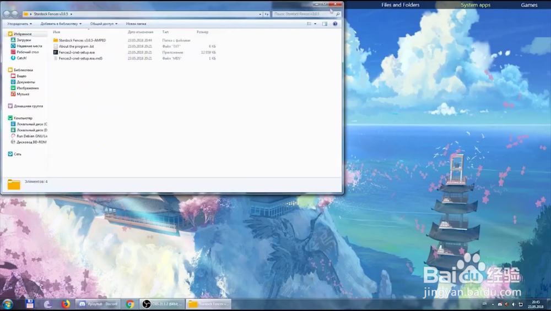Expand the breadcrumb arrow after Stardock Fences v3.0.5
Image resolution: width=551 pixels, height=311 pixels.
[x=71, y=14]
